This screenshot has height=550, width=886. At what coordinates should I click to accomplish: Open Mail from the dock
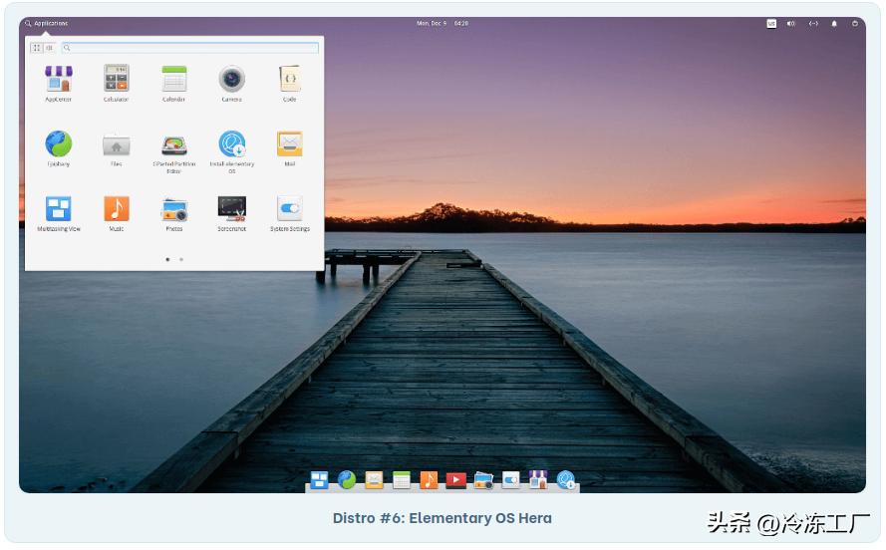coord(374,480)
